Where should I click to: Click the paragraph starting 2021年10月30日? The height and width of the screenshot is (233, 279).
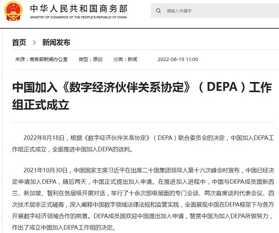143,199
